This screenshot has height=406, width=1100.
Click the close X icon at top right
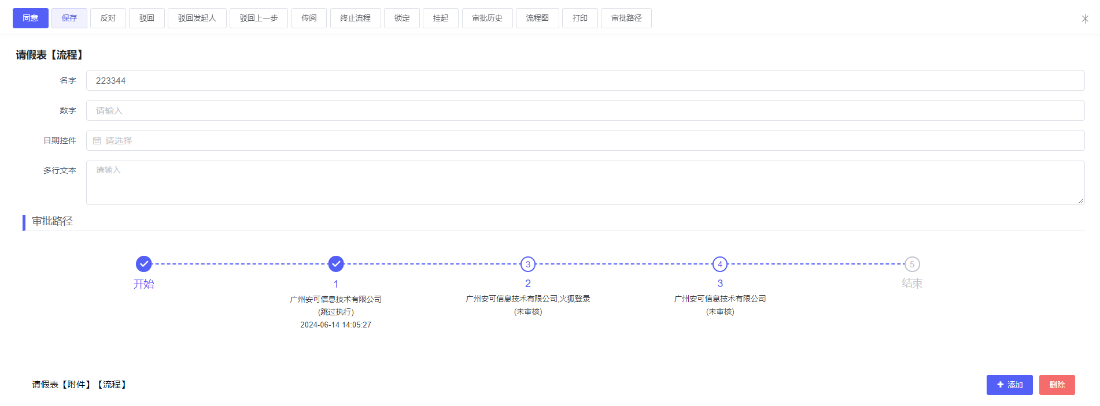point(1084,18)
